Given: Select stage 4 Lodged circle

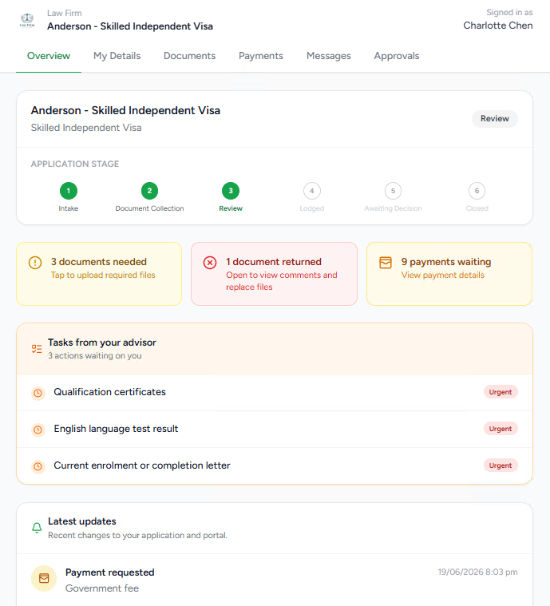Looking at the screenshot, I should pyautogui.click(x=312, y=191).
